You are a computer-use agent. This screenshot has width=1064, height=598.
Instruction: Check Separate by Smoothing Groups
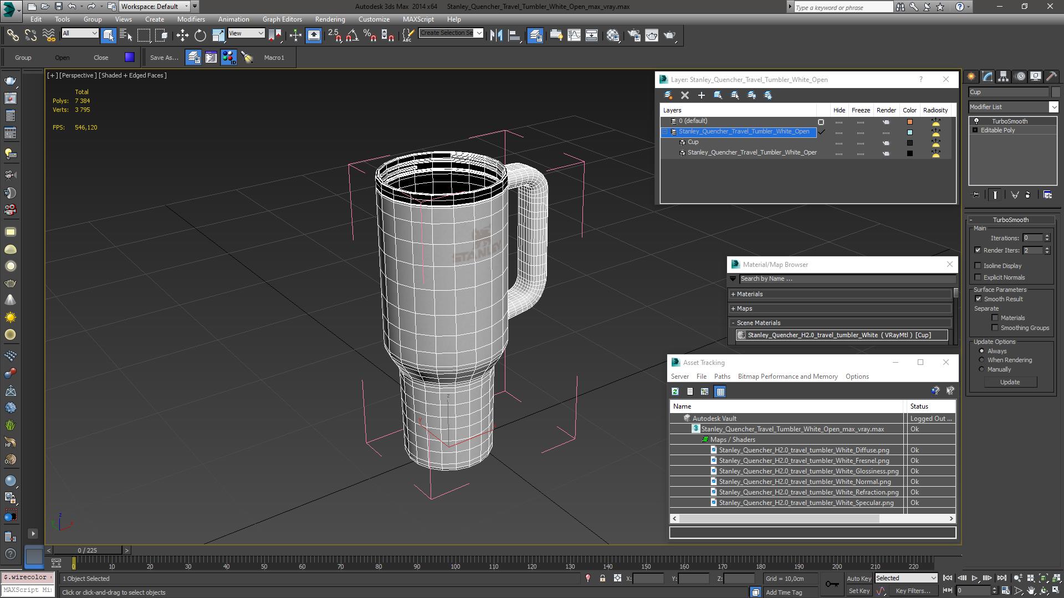995,328
